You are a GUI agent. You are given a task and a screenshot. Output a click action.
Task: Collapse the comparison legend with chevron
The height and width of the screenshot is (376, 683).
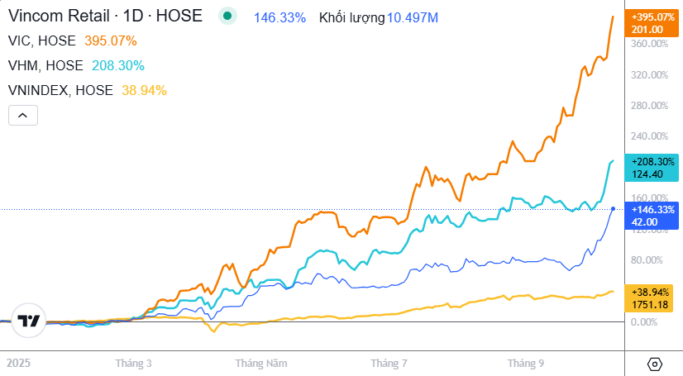[x=23, y=116]
